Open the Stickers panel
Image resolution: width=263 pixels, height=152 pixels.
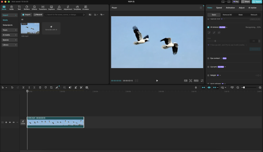point(27,8)
